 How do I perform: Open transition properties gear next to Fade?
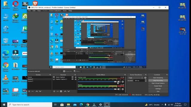(x=145, y=78)
